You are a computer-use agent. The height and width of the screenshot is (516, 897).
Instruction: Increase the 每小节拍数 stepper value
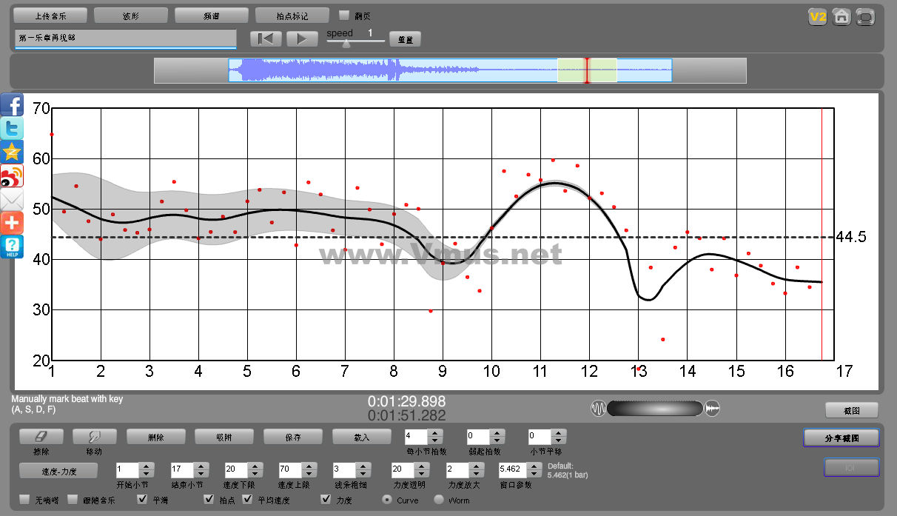point(434,433)
